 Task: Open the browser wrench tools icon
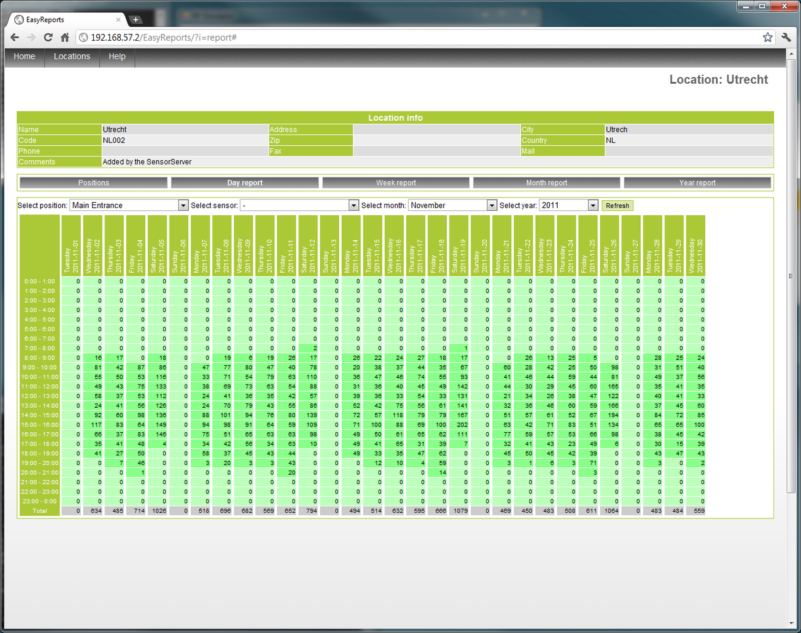[786, 37]
